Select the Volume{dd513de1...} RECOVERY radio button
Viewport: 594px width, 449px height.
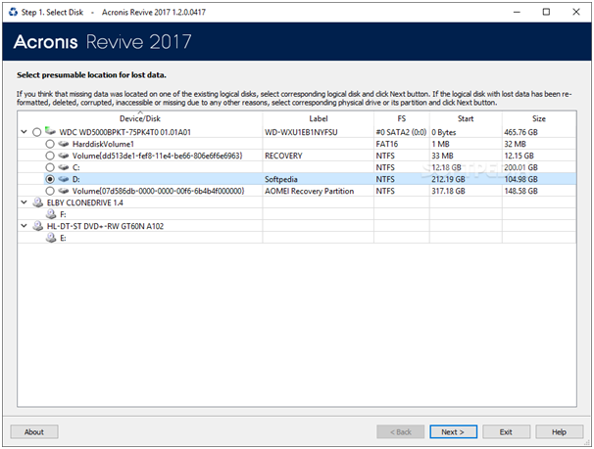pos(50,156)
